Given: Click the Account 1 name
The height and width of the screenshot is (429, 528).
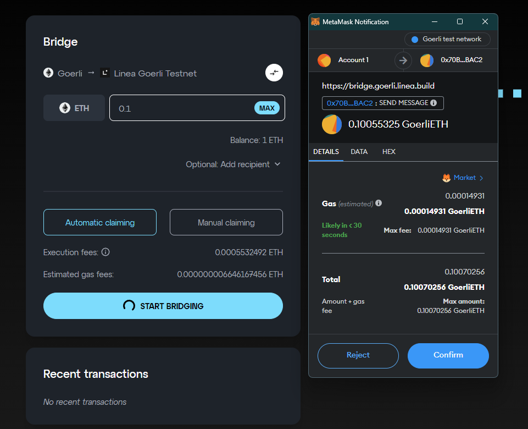Looking at the screenshot, I should pyautogui.click(x=353, y=60).
